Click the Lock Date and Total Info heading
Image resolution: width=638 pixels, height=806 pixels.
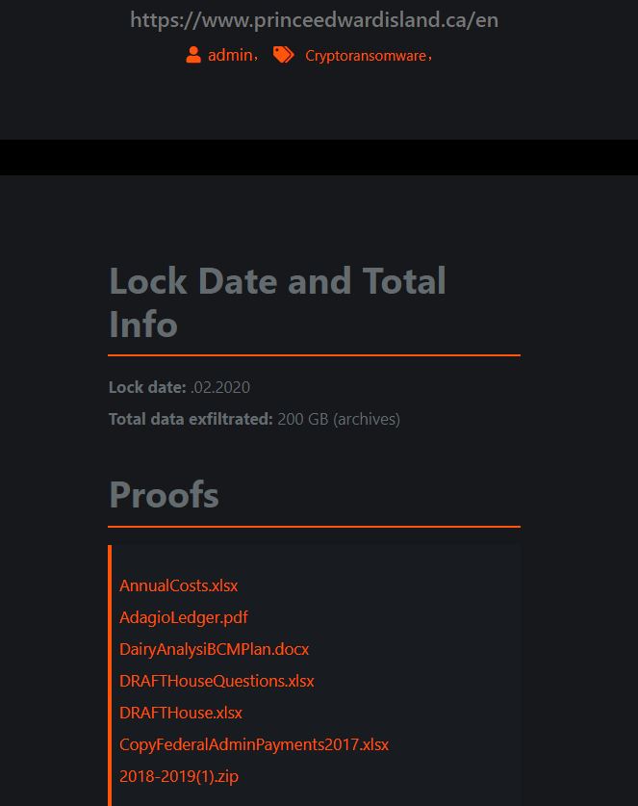point(277,302)
